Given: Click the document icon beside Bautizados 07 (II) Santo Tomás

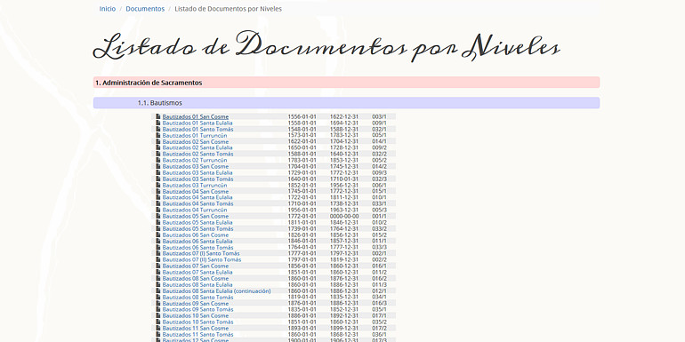Looking at the screenshot, I should coord(158,259).
